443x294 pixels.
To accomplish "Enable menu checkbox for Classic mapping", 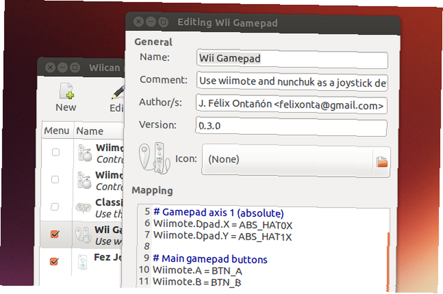I will (54, 207).
